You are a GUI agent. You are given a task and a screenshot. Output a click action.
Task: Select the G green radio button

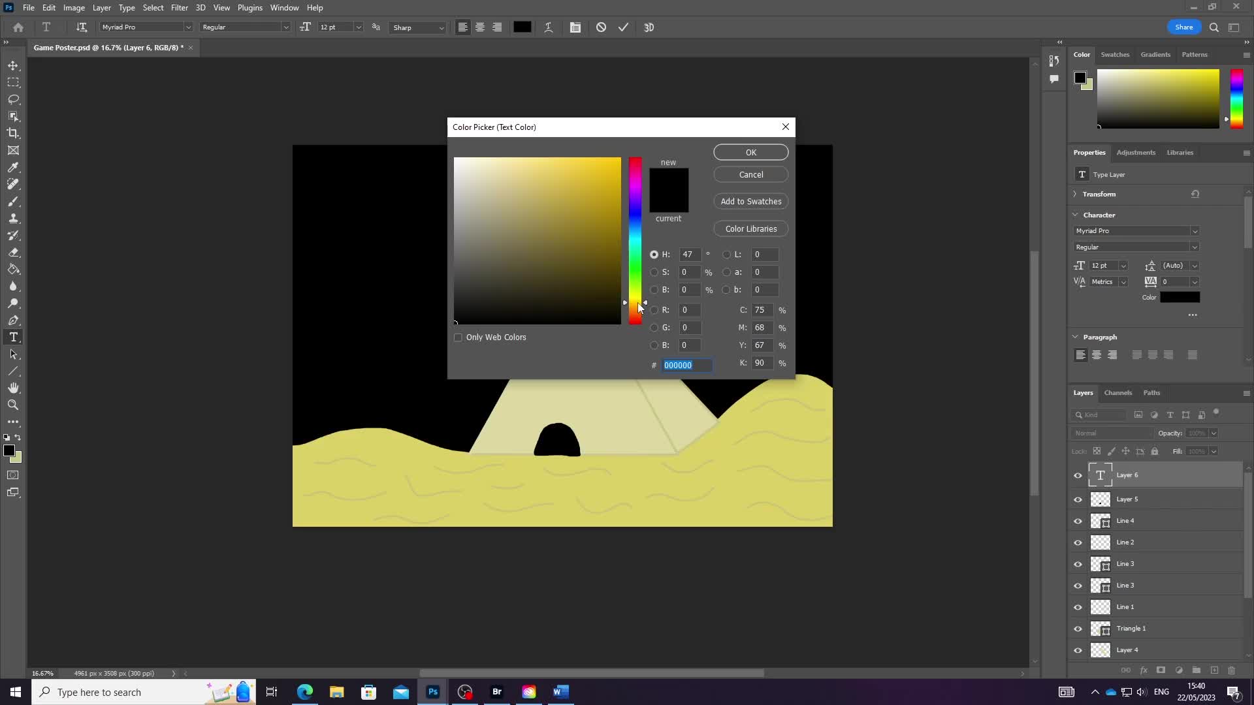pos(654,328)
